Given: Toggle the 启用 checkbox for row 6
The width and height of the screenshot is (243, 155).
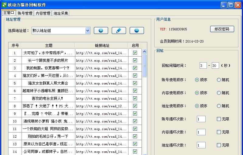Looking at the screenshot, I should coord(135,91).
